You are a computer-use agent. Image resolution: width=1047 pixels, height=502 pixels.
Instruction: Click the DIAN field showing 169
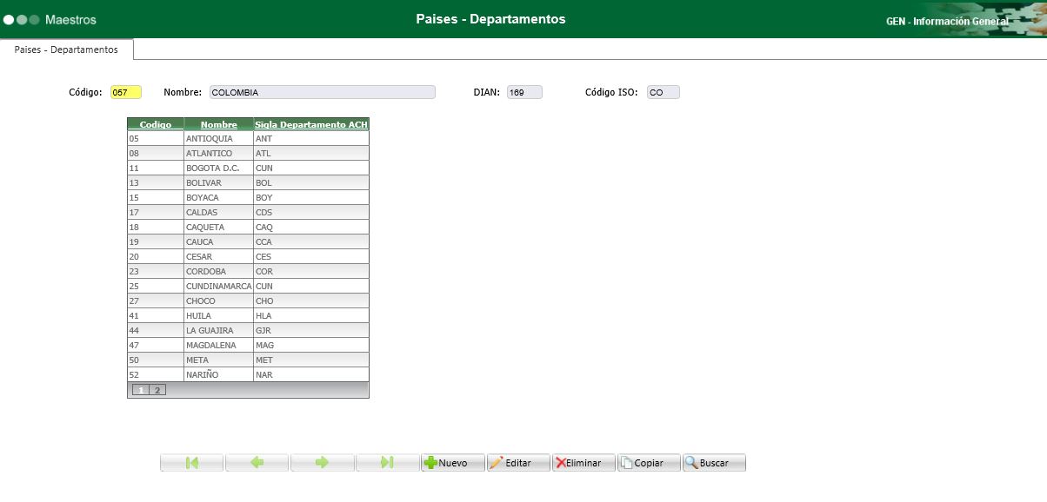click(524, 92)
